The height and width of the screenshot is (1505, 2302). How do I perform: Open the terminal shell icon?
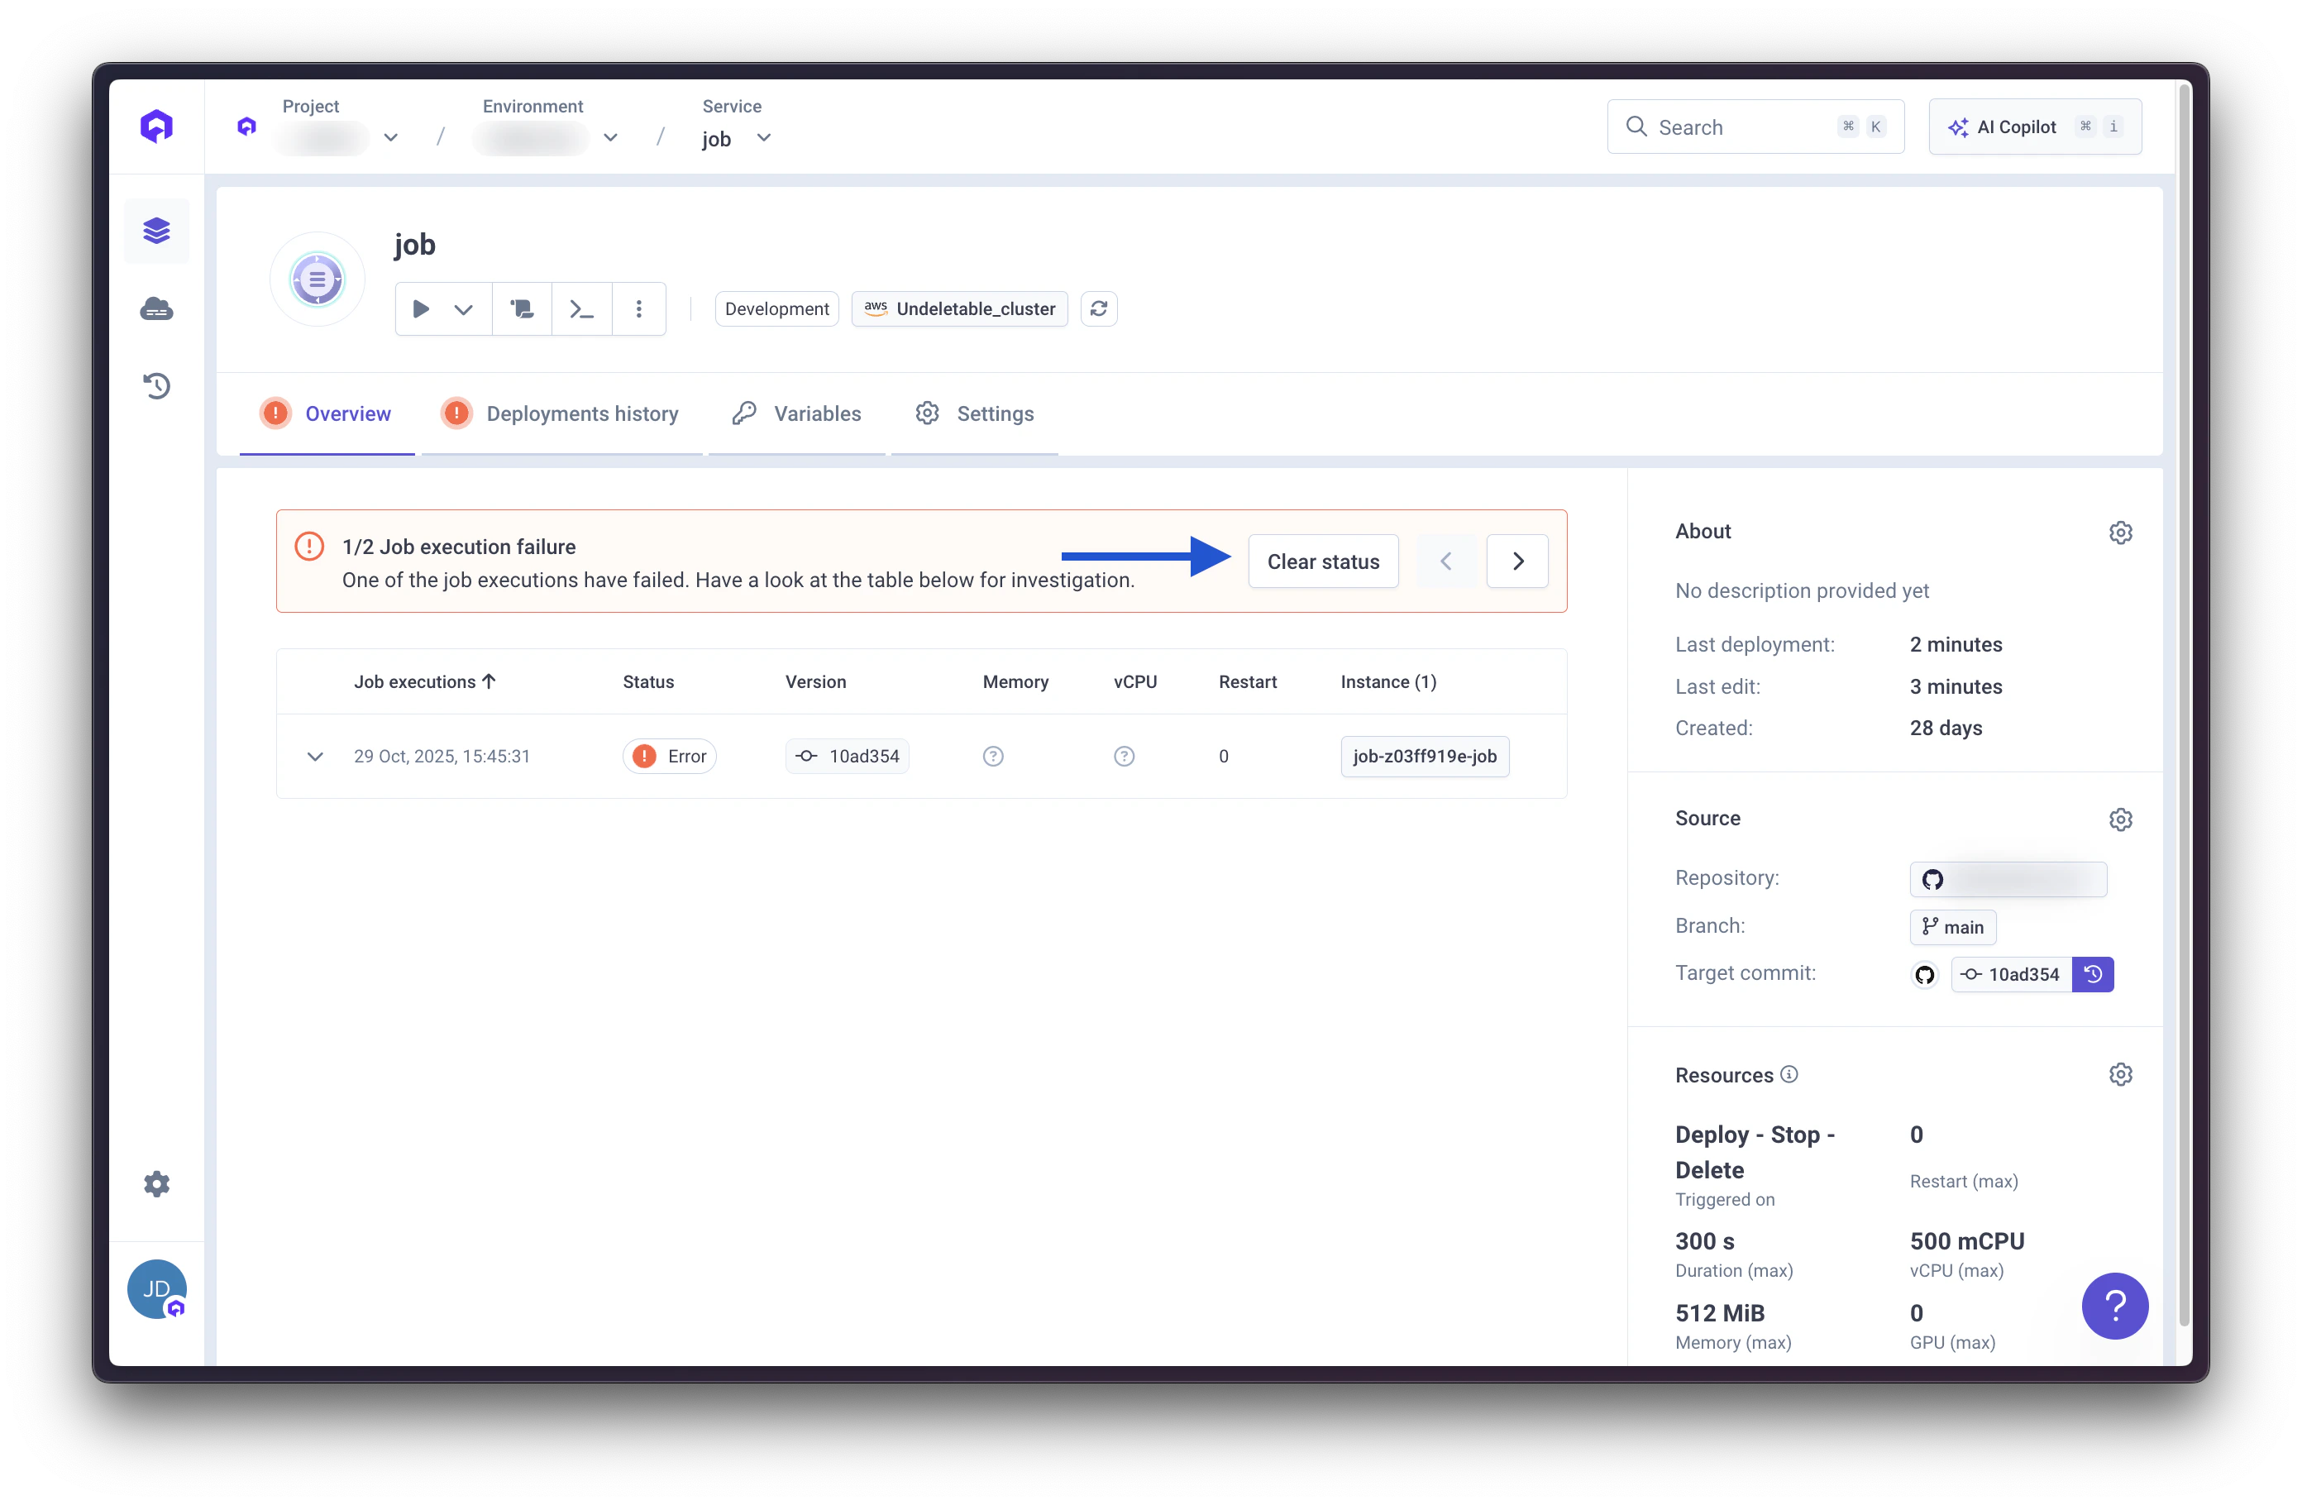pos(581,309)
